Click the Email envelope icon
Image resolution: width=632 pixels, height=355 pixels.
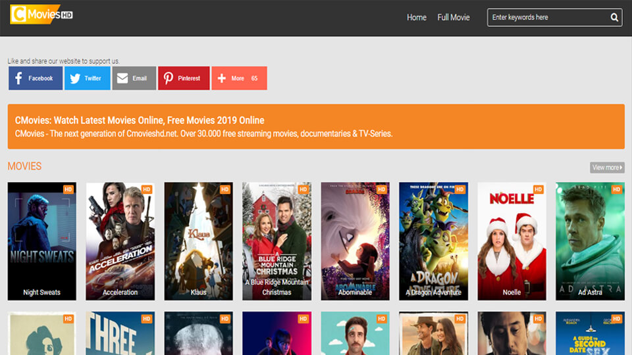point(122,78)
